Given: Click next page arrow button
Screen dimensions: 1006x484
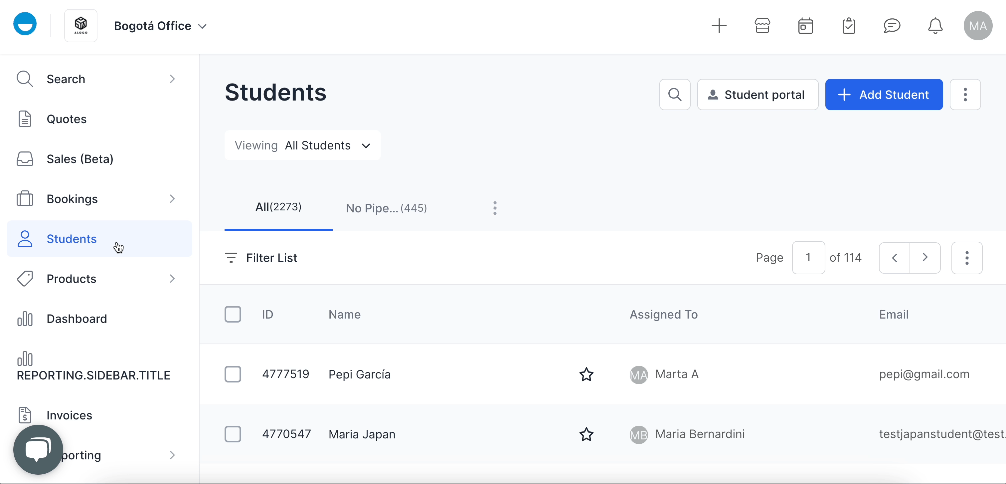Looking at the screenshot, I should click(925, 257).
